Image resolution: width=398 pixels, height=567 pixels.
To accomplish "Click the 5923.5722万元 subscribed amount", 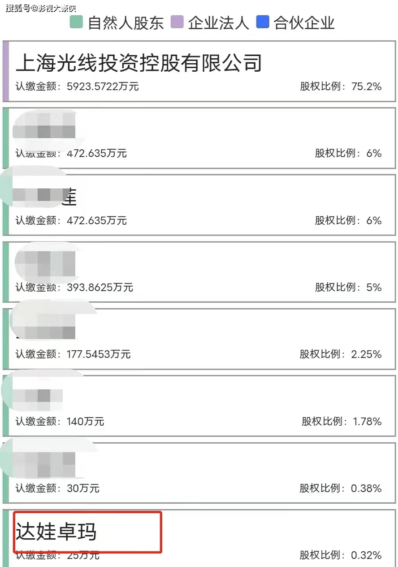I will pyautogui.click(x=103, y=87).
